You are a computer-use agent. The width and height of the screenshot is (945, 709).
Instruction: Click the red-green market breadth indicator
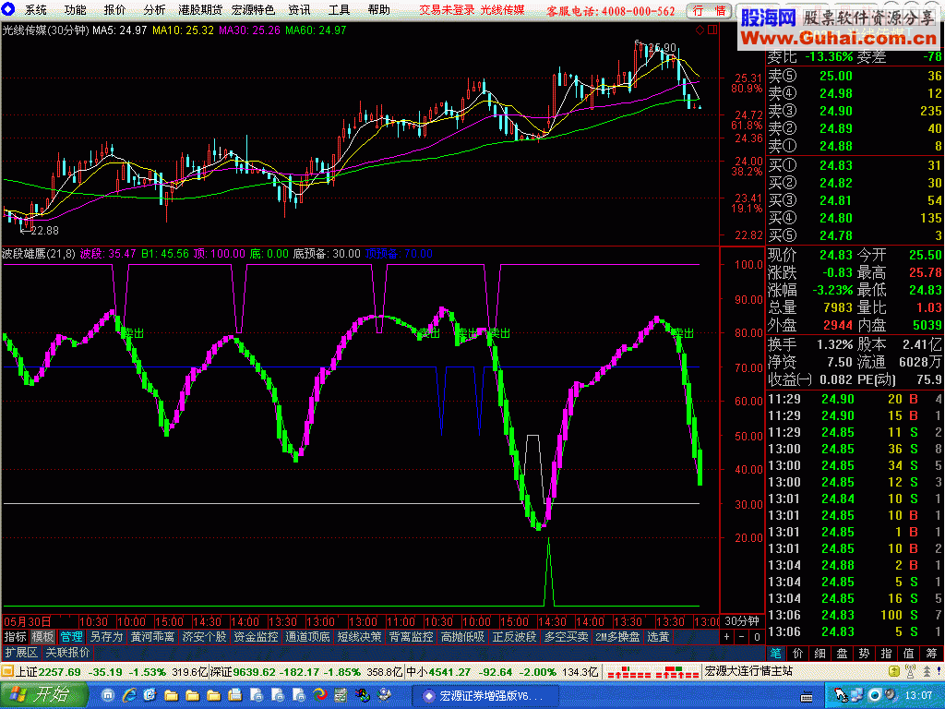coord(652,672)
